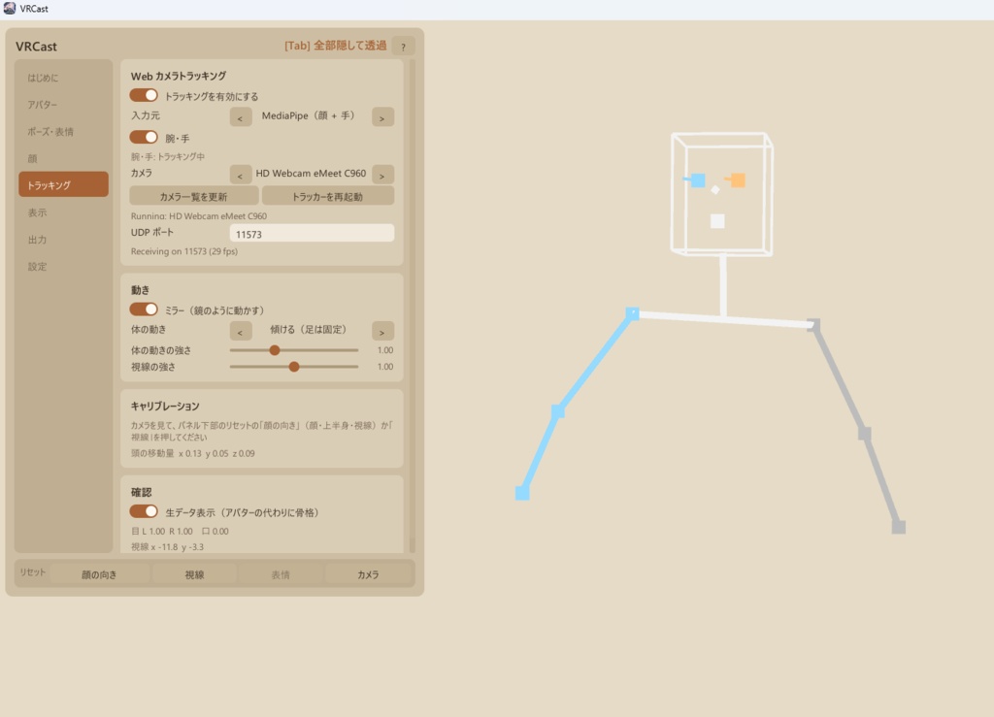Disable the ミラー (鏡のように動かす) switch
This screenshot has width=994, height=717.
(144, 310)
